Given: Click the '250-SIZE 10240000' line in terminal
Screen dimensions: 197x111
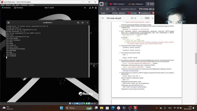Looking at the screenshot, I should pyautogui.click(x=13, y=40).
